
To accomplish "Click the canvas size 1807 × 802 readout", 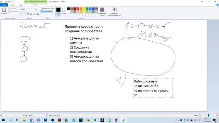I will tap(53, 115).
